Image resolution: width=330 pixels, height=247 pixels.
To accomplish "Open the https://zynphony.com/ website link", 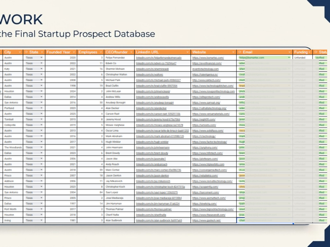I will click(205, 148).
